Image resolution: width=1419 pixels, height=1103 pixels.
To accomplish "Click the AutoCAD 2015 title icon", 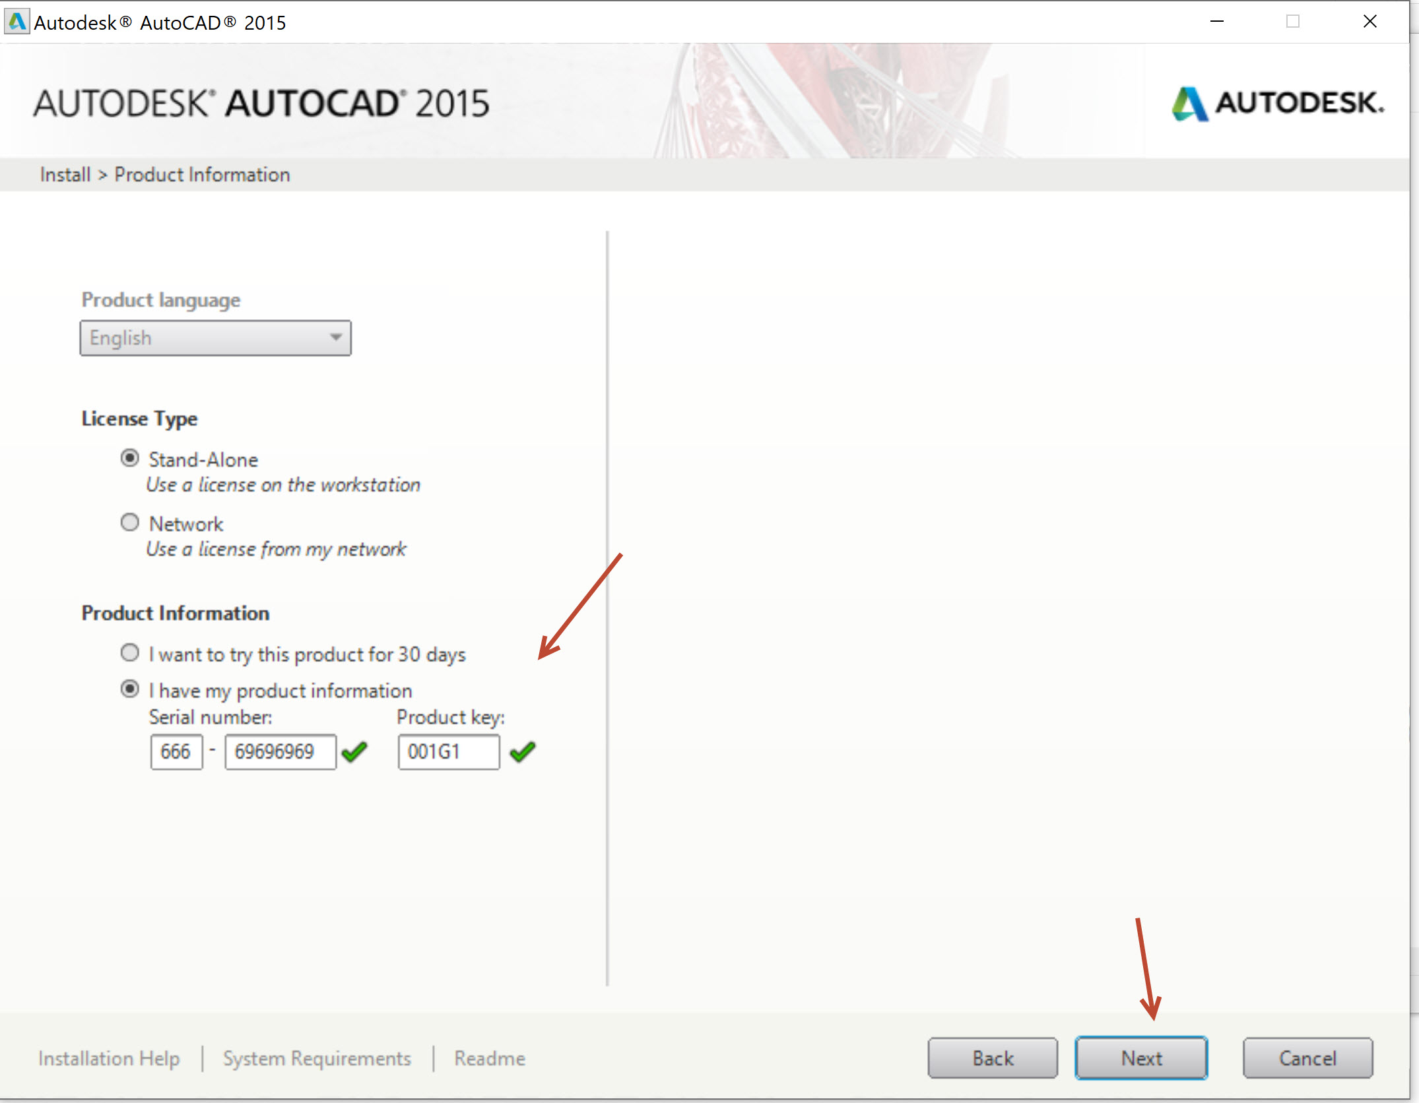I will click(x=16, y=17).
